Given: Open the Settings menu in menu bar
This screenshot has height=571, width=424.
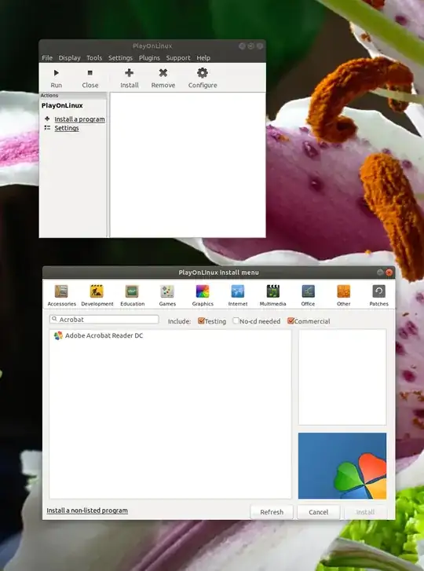Looking at the screenshot, I should (120, 57).
